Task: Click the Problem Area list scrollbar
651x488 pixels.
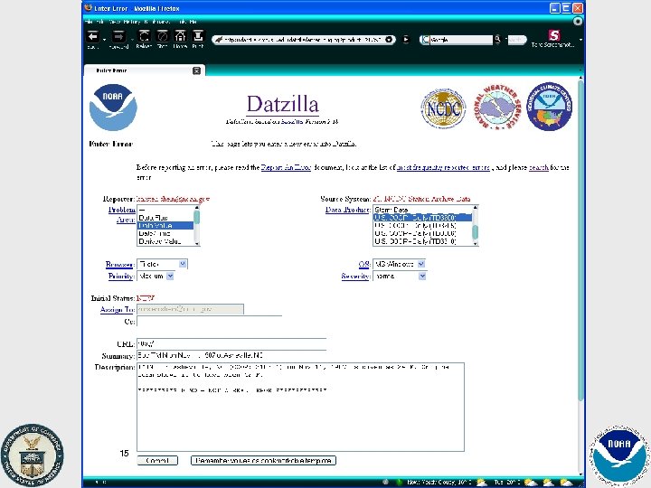Action: coord(197,226)
